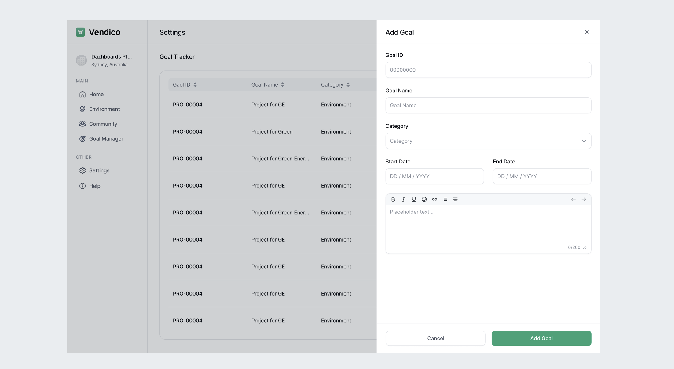The image size is (674, 369).
Task: Focus the Start Date field
Action: pos(434,176)
